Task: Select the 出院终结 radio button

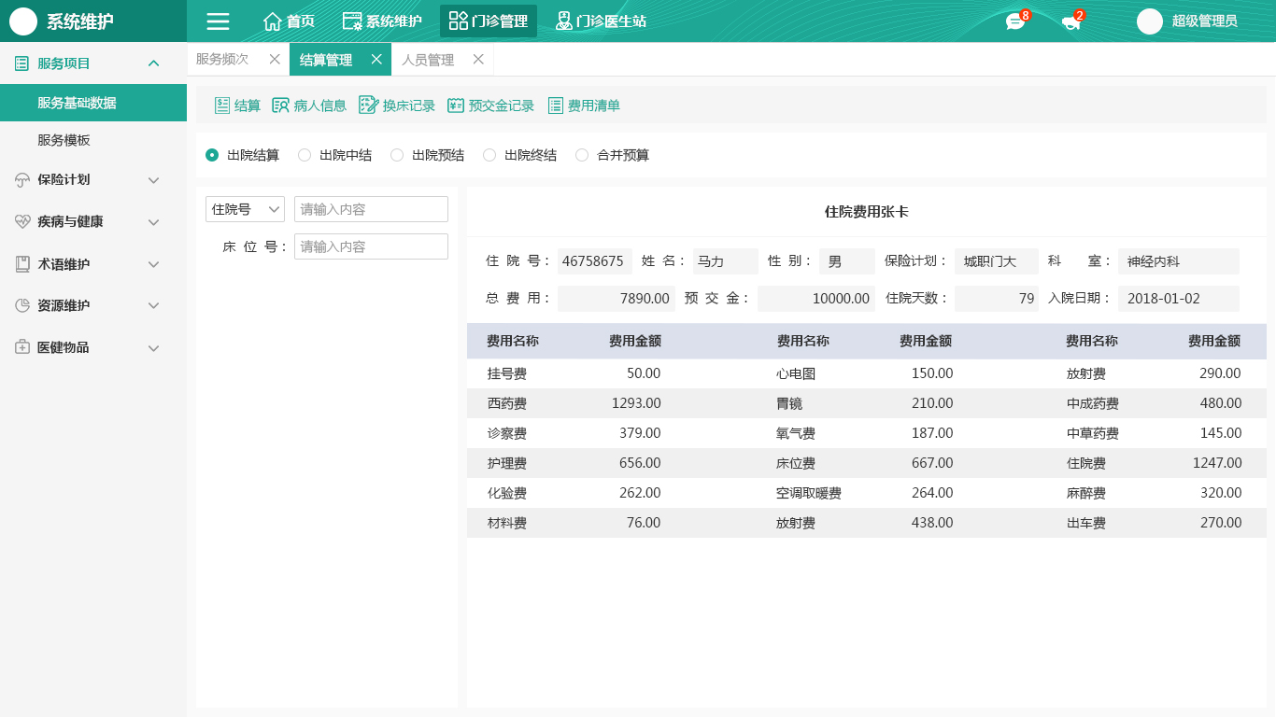Action: [x=489, y=155]
